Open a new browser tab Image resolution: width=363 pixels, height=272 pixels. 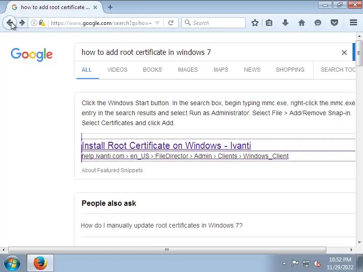point(110,7)
